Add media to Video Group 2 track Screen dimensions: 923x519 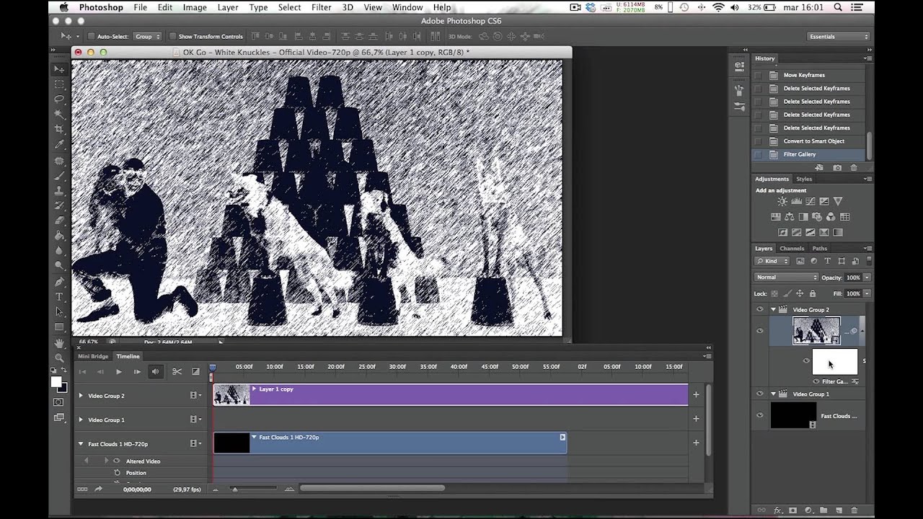[696, 394]
